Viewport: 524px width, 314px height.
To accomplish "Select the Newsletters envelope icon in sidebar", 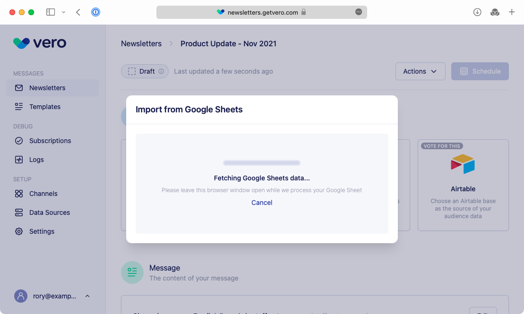I will pyautogui.click(x=18, y=87).
